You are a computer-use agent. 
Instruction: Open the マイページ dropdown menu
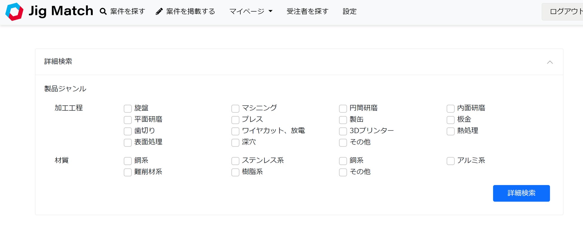pyautogui.click(x=251, y=11)
